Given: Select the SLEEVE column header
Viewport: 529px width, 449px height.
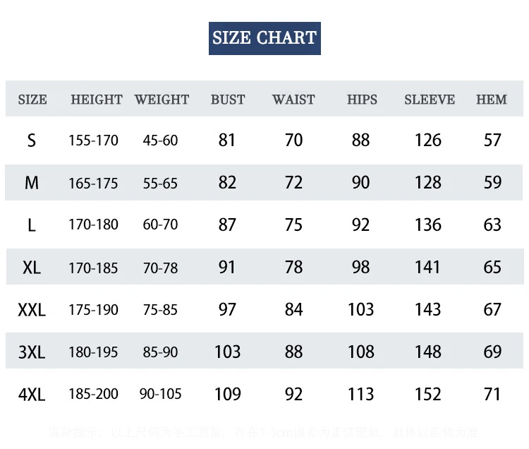Looking at the screenshot, I should 430,100.
